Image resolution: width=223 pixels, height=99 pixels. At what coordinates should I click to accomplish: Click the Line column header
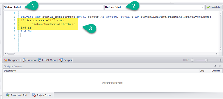(x=205, y=71)
